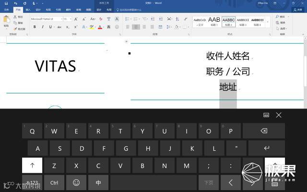Sort the paragraph with A-Z icon

tap(177, 19)
